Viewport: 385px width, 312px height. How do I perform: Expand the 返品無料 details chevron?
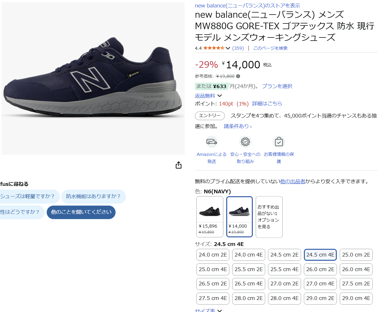[x=220, y=96]
